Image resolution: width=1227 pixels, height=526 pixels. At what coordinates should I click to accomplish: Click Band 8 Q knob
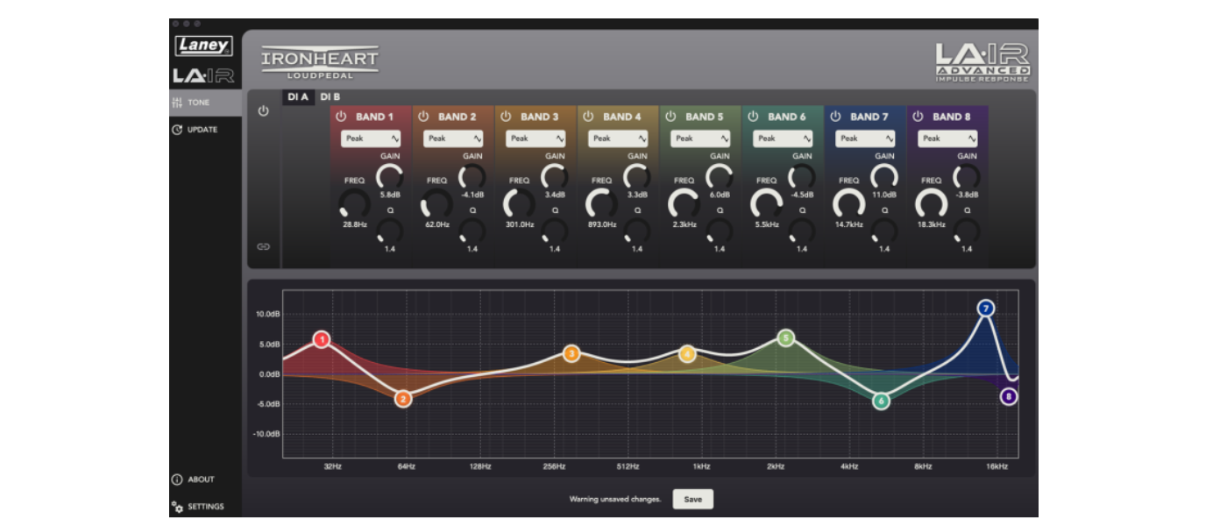tap(966, 231)
